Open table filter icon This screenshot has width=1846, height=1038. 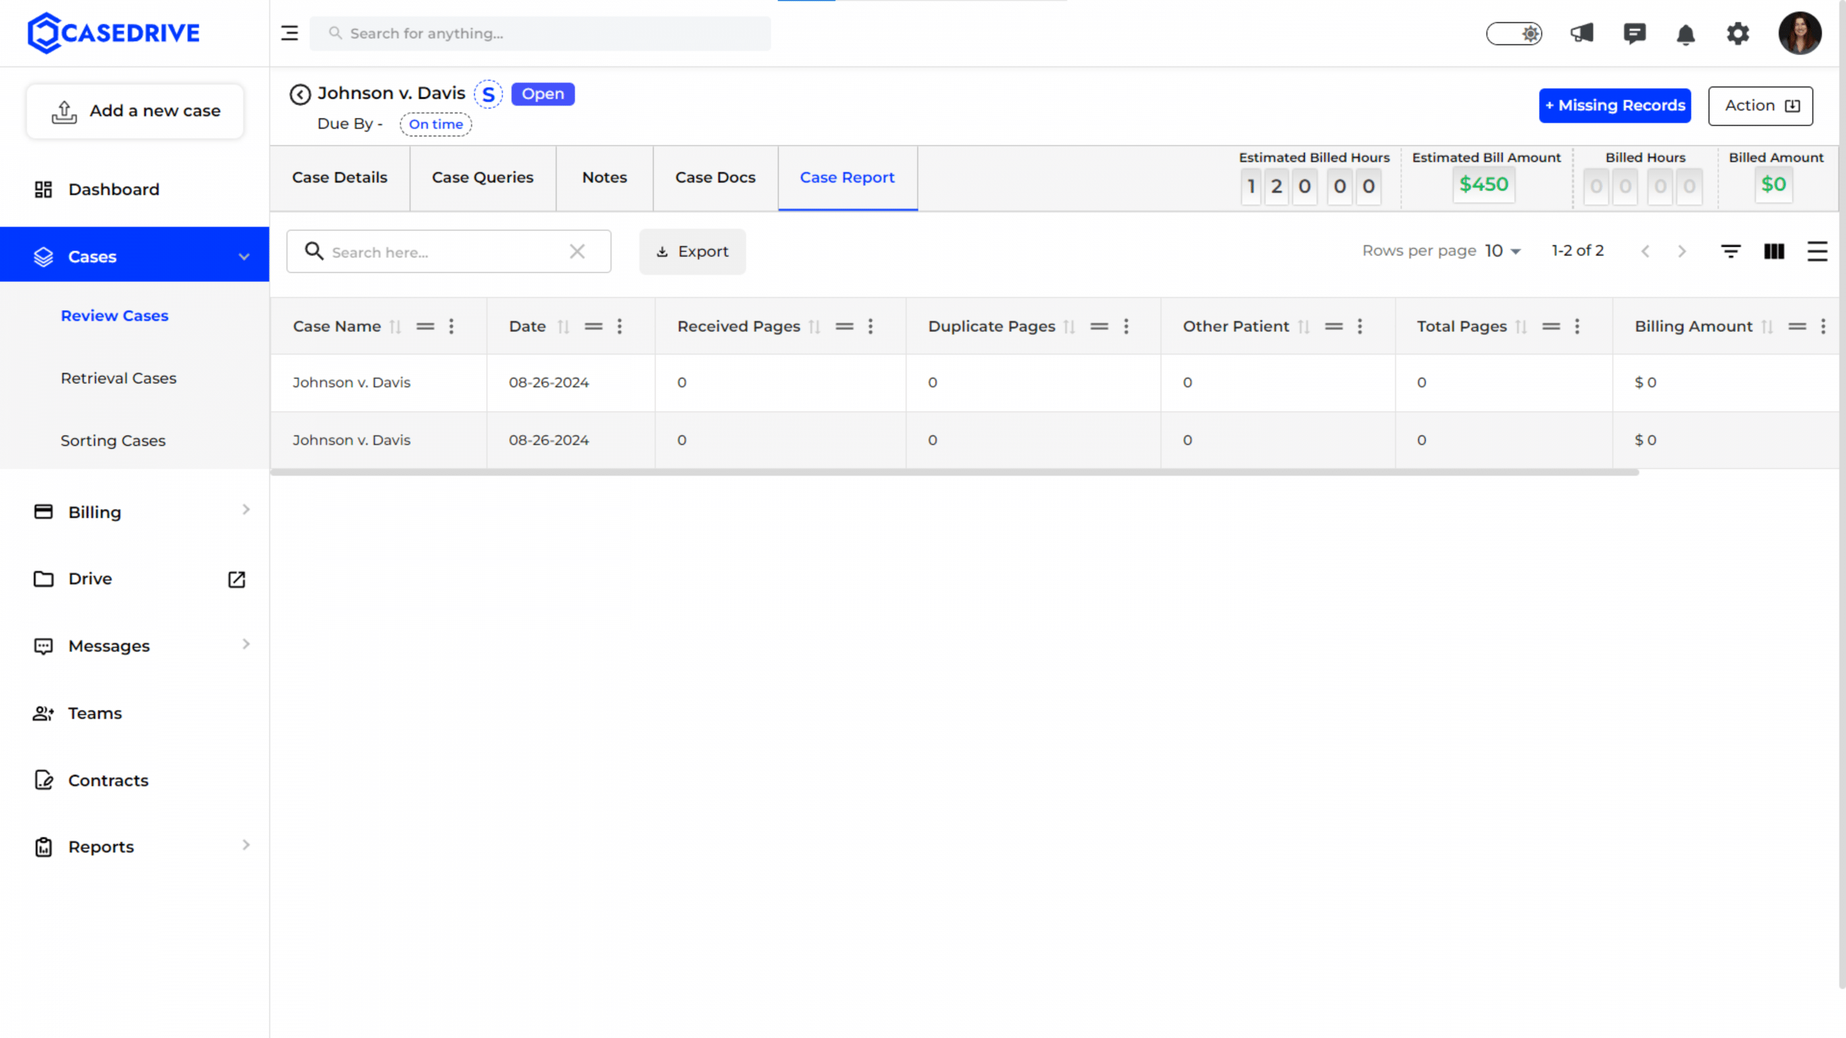1731,251
